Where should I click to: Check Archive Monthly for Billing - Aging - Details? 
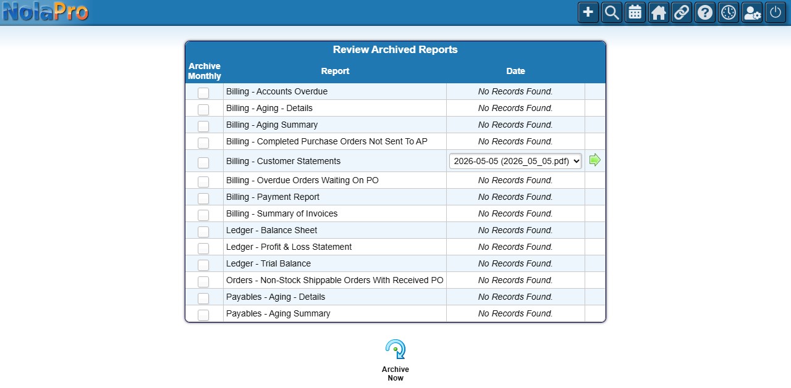[x=203, y=110]
